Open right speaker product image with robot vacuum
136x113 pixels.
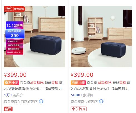102,37
